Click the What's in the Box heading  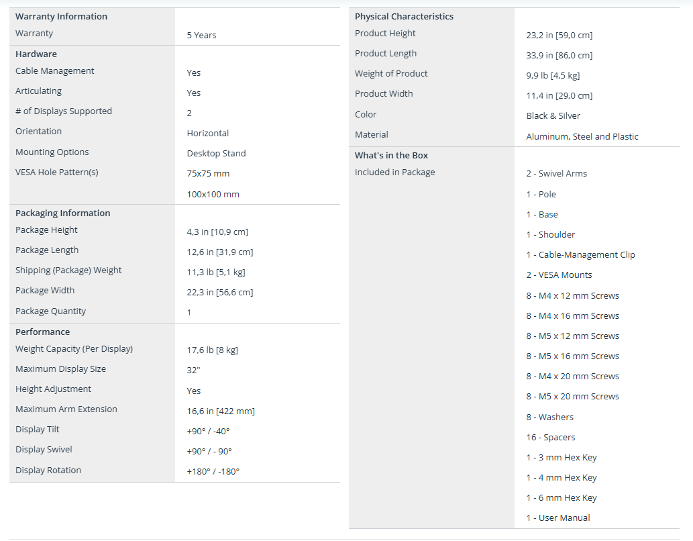[391, 155]
